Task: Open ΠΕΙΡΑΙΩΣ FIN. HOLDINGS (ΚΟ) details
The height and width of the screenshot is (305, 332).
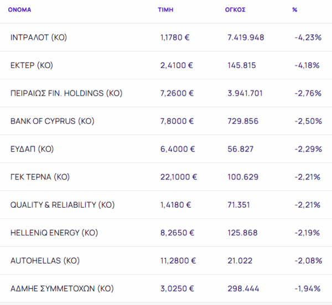Action: coord(66,93)
